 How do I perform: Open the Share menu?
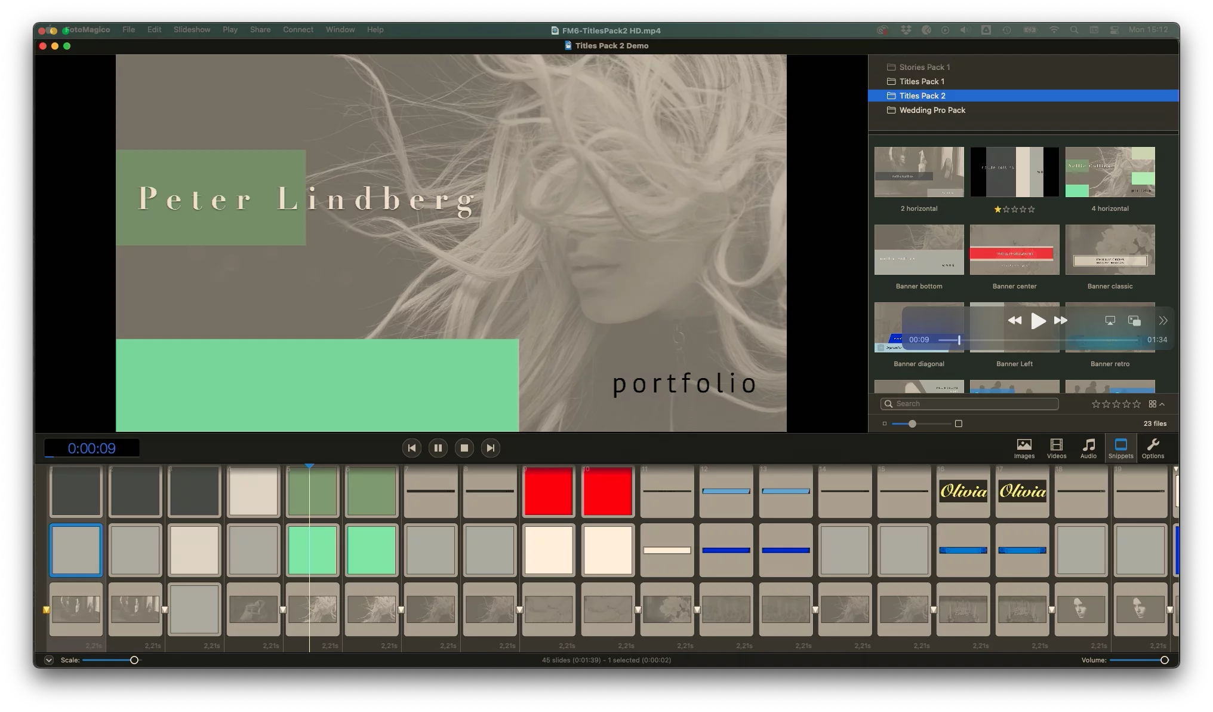(x=260, y=29)
